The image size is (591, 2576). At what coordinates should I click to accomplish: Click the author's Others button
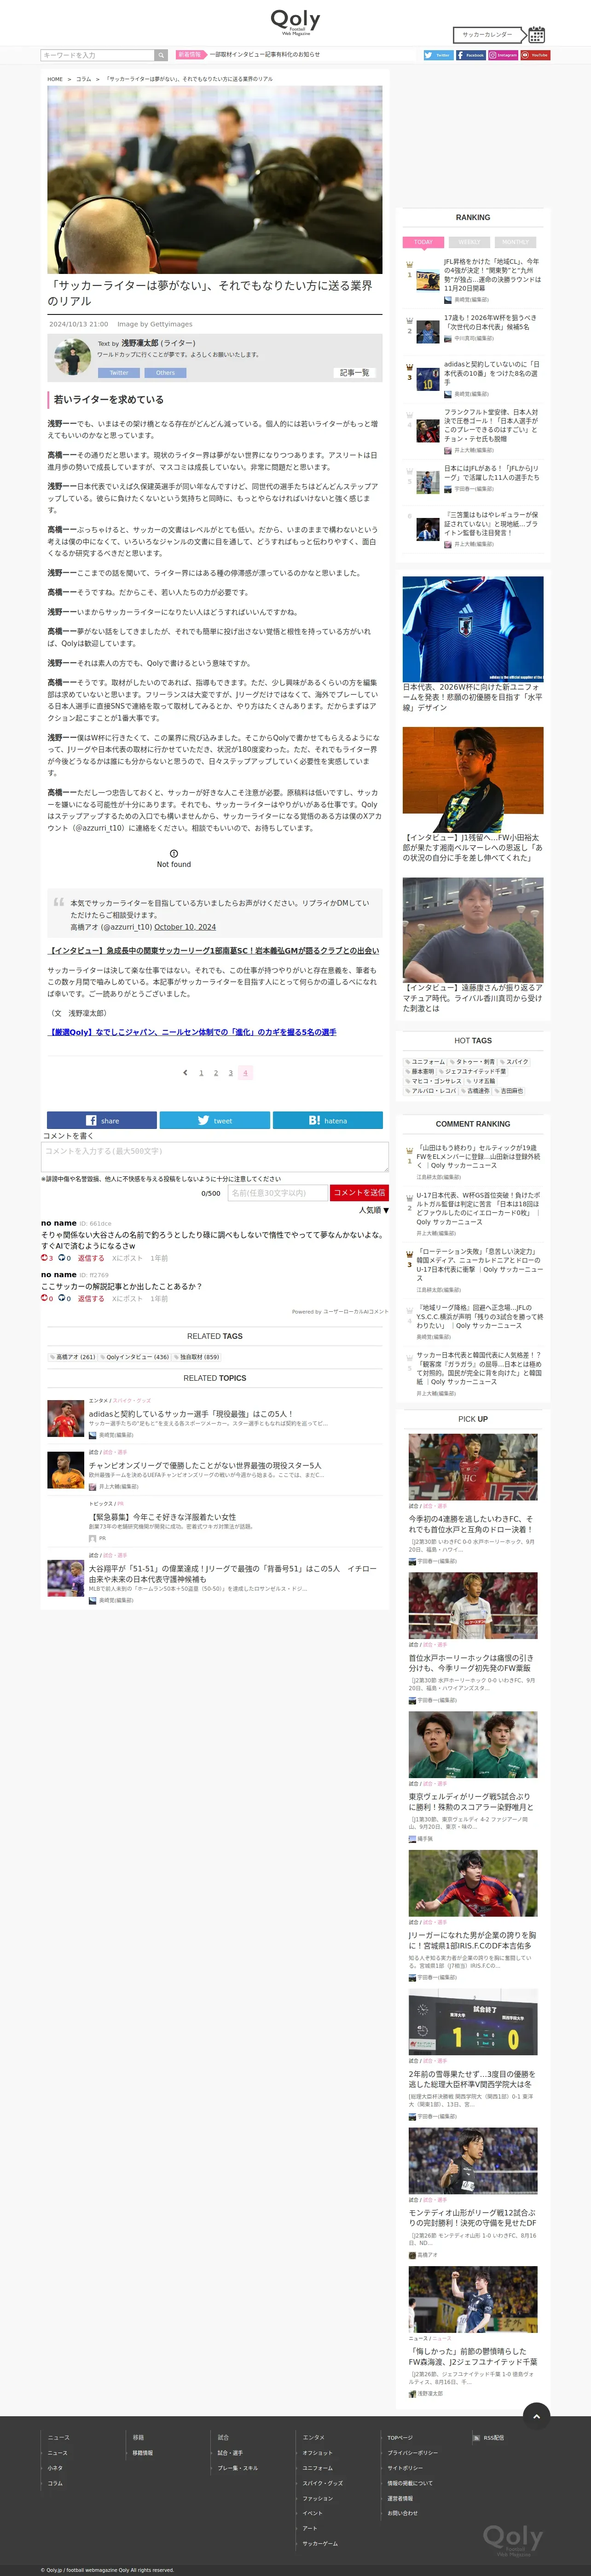click(x=165, y=372)
